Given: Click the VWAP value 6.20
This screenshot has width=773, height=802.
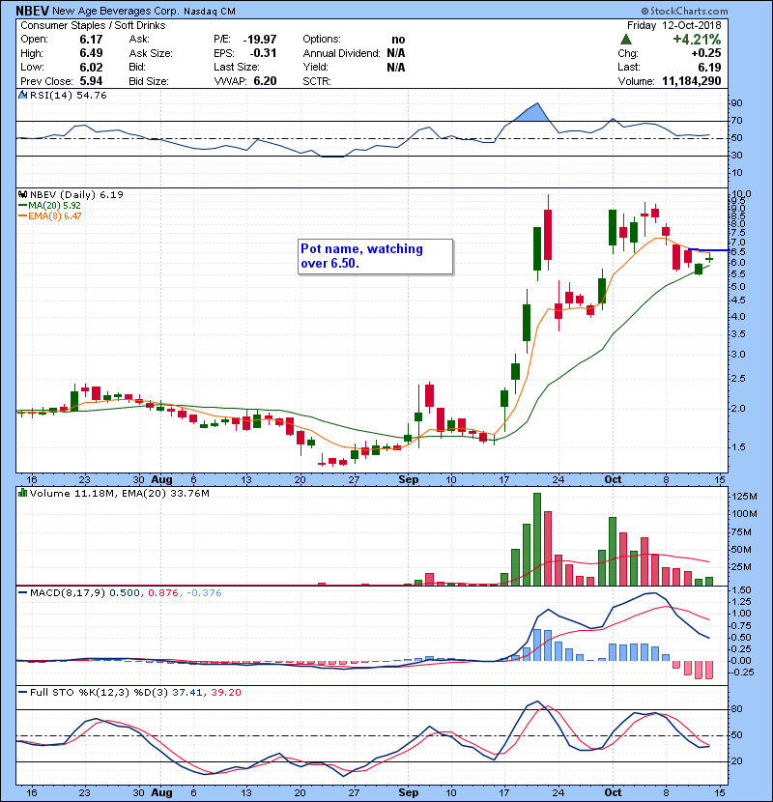Looking at the screenshot, I should [265, 81].
